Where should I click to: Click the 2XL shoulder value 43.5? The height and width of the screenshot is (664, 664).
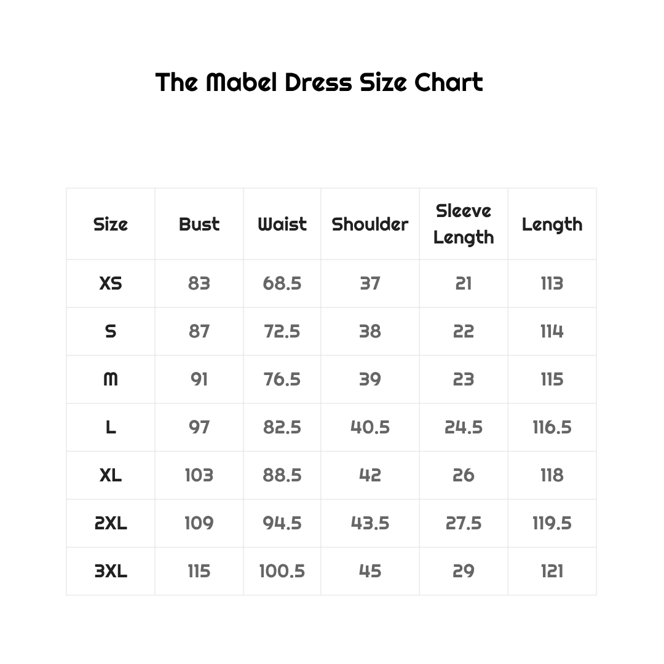pos(370,523)
